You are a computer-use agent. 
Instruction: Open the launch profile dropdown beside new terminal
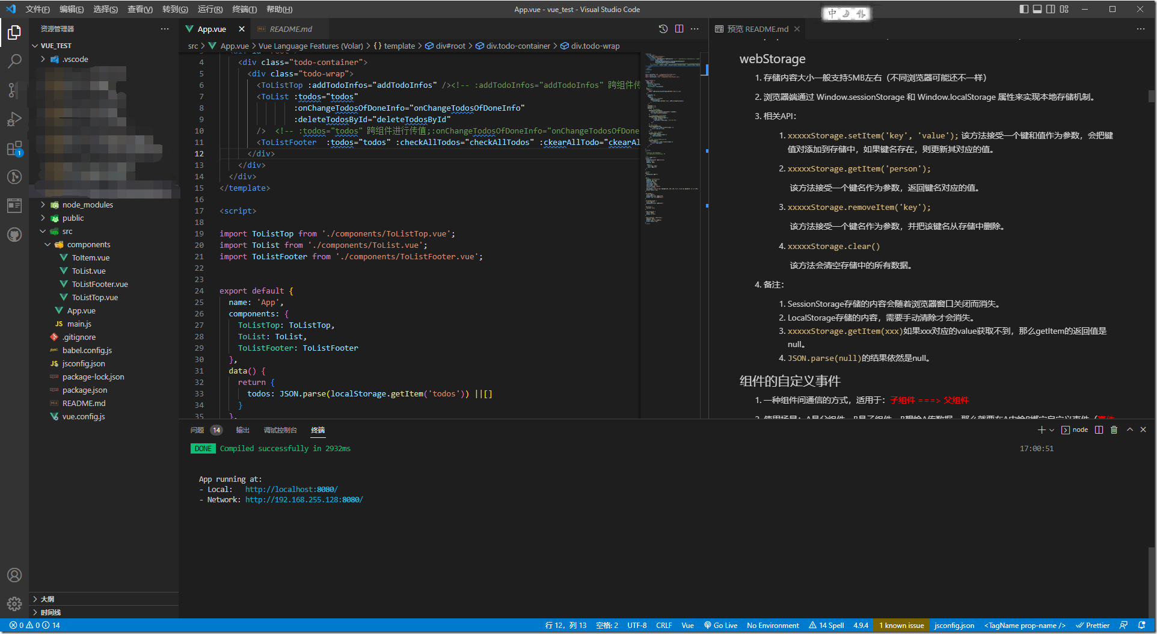tap(1052, 430)
